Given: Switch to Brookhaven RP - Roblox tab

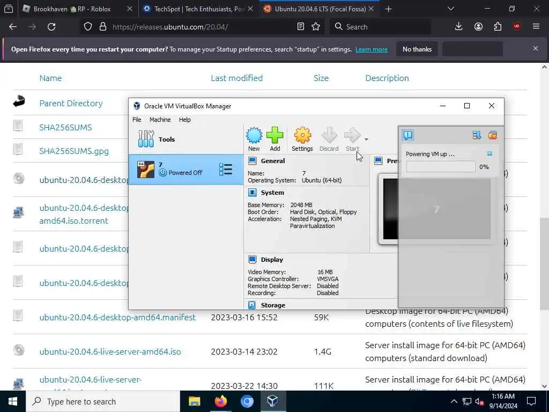Looking at the screenshot, I should click(72, 9).
